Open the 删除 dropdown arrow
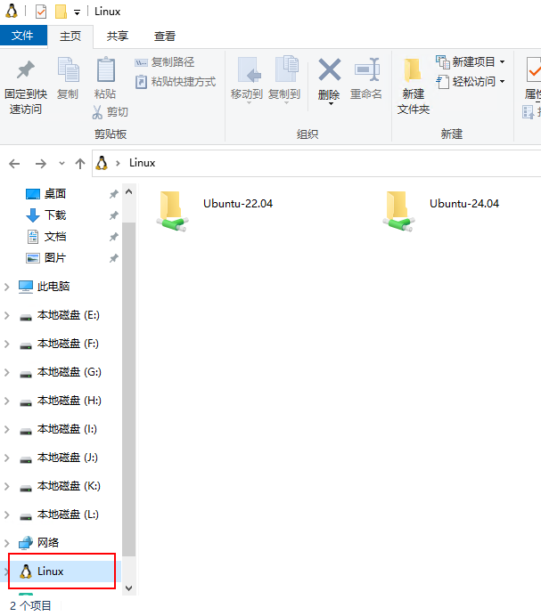 [331, 104]
